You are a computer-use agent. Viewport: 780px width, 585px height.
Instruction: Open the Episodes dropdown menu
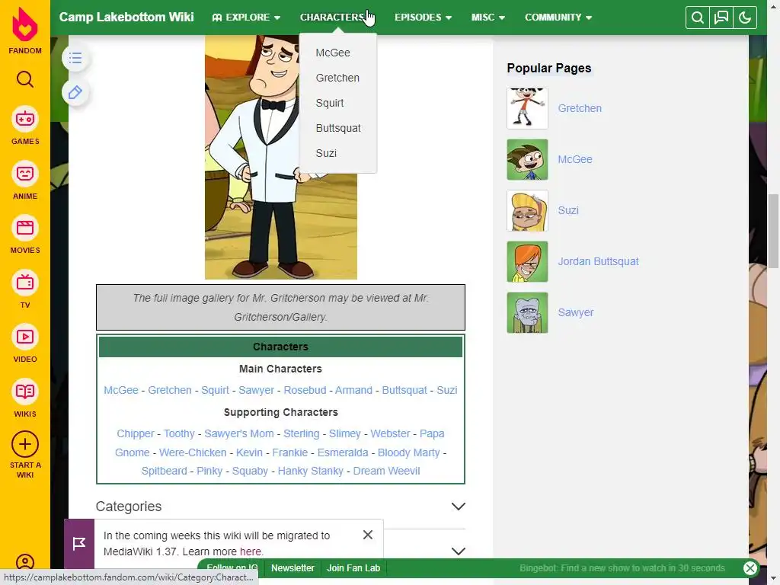tap(423, 18)
